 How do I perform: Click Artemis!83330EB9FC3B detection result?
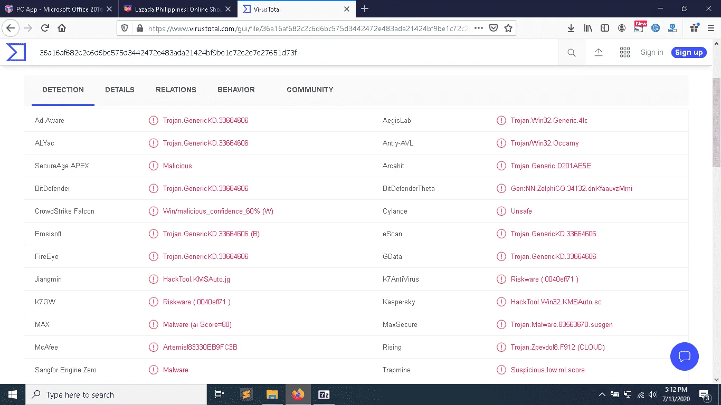(200, 347)
